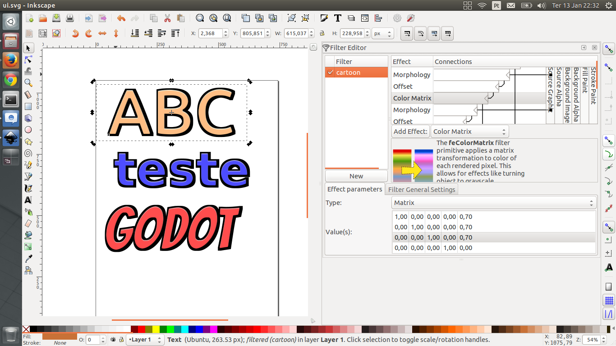Toggle Layer 1 lock icon
Image resolution: width=616 pixels, height=346 pixels.
click(122, 340)
